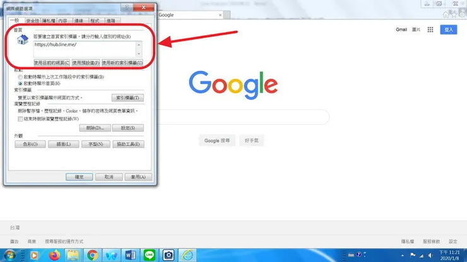Close the Google browser tab
This screenshot has height=262, width=467.
tap(220, 15)
